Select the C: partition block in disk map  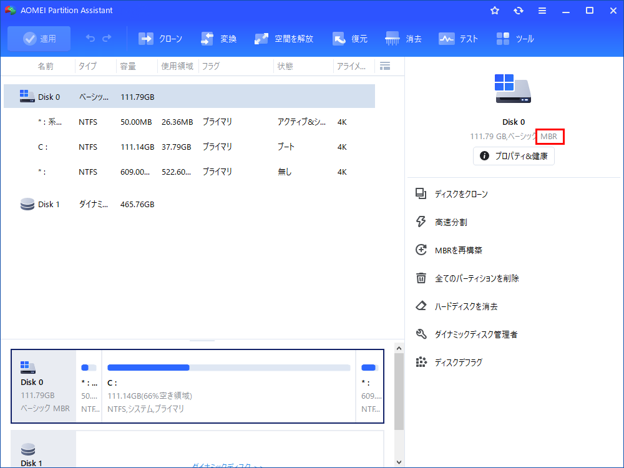coord(229,386)
